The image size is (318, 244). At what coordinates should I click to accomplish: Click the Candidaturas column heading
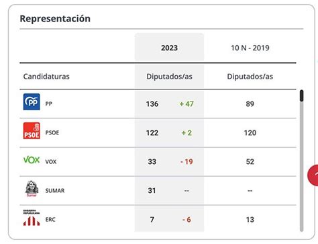coord(46,77)
